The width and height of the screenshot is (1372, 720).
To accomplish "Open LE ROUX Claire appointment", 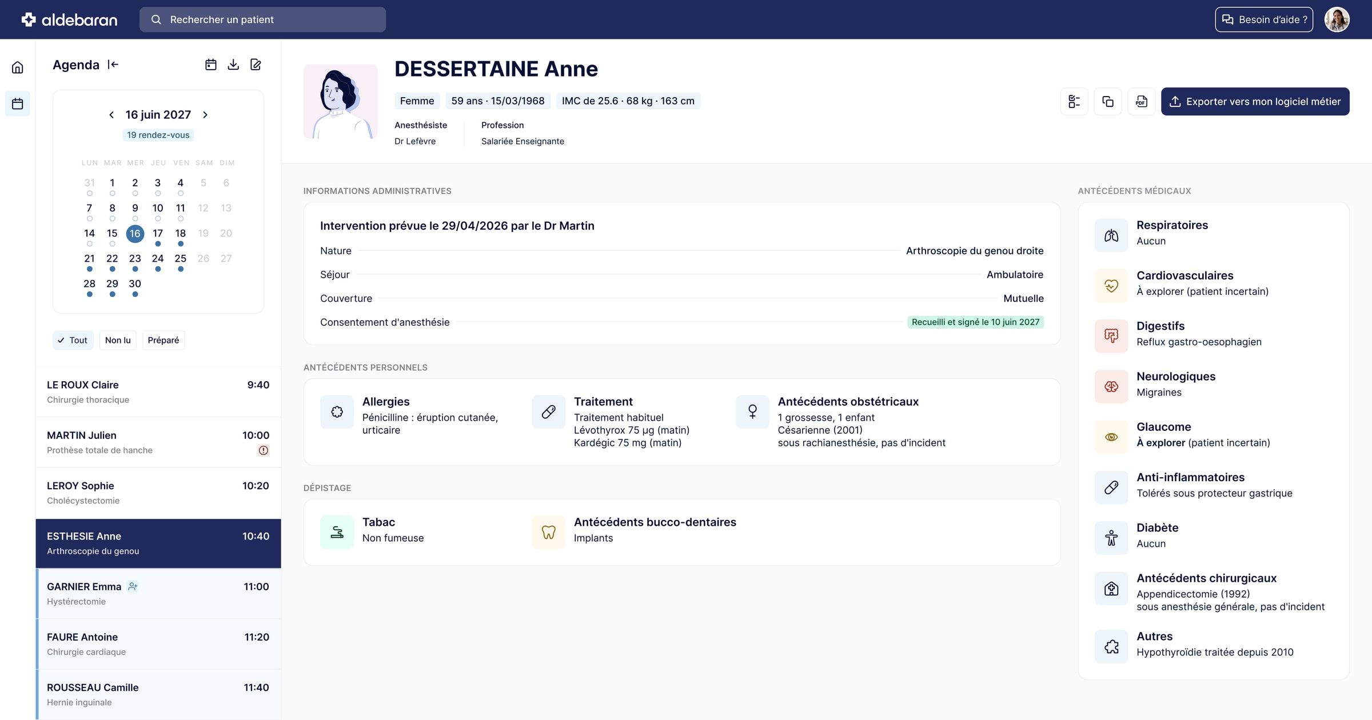I will (158, 392).
